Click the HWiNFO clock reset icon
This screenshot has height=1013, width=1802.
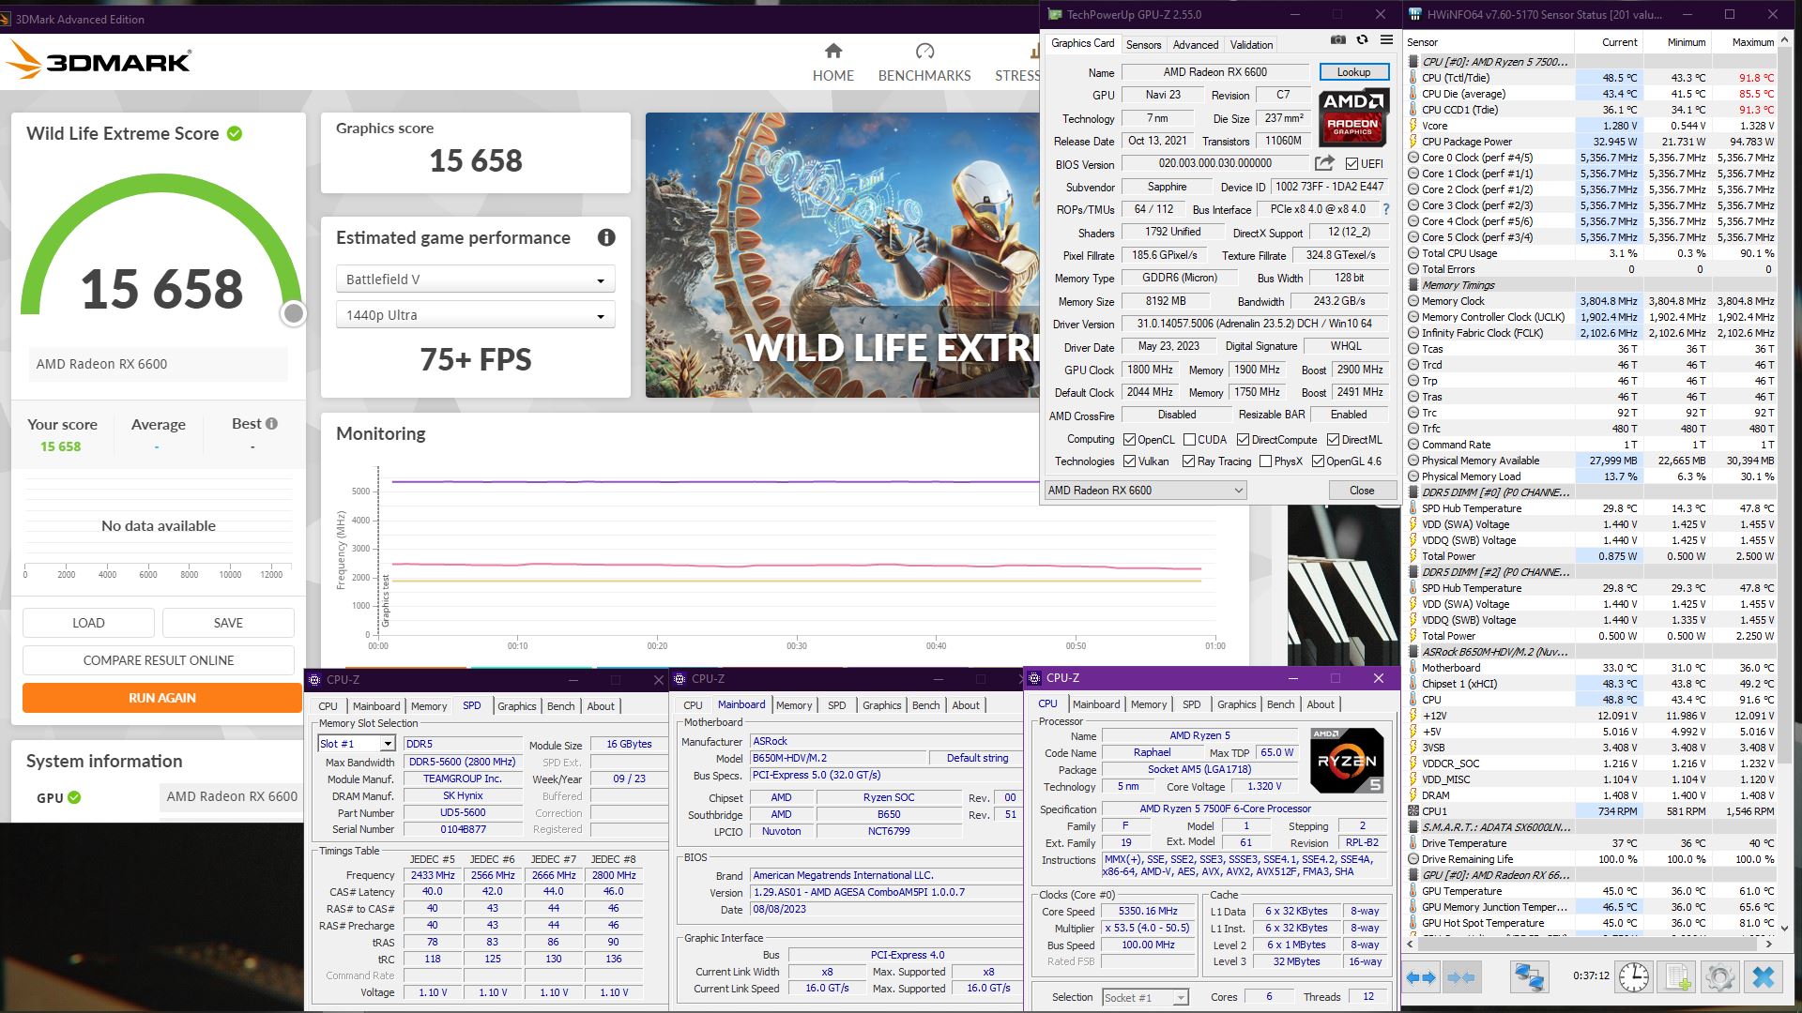(1634, 978)
